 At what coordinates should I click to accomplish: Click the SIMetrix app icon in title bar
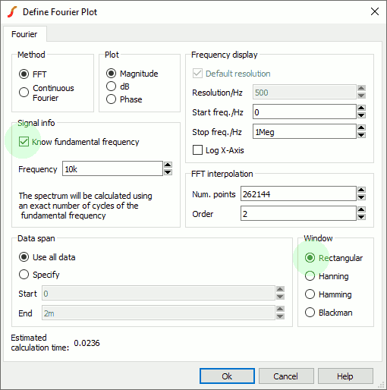(12, 12)
